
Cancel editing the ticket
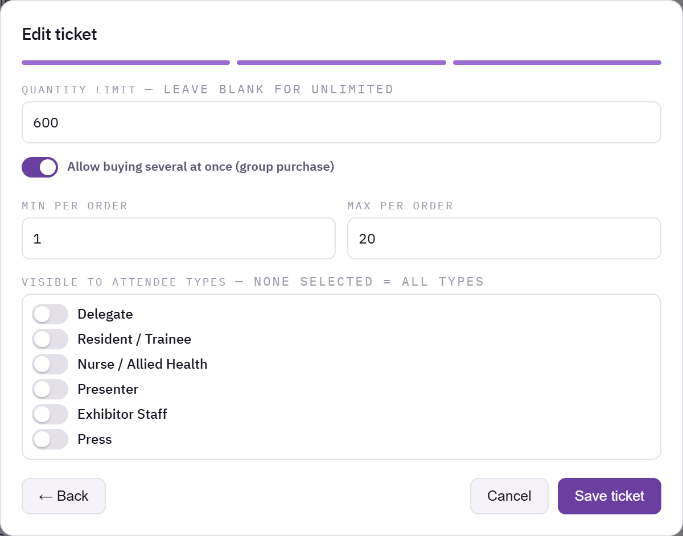(x=509, y=496)
